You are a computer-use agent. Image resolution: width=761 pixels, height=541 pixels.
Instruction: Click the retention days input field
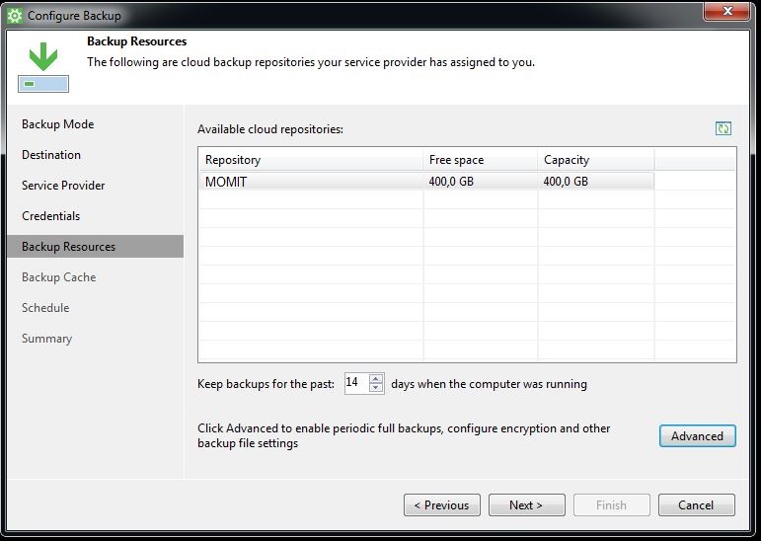(354, 383)
